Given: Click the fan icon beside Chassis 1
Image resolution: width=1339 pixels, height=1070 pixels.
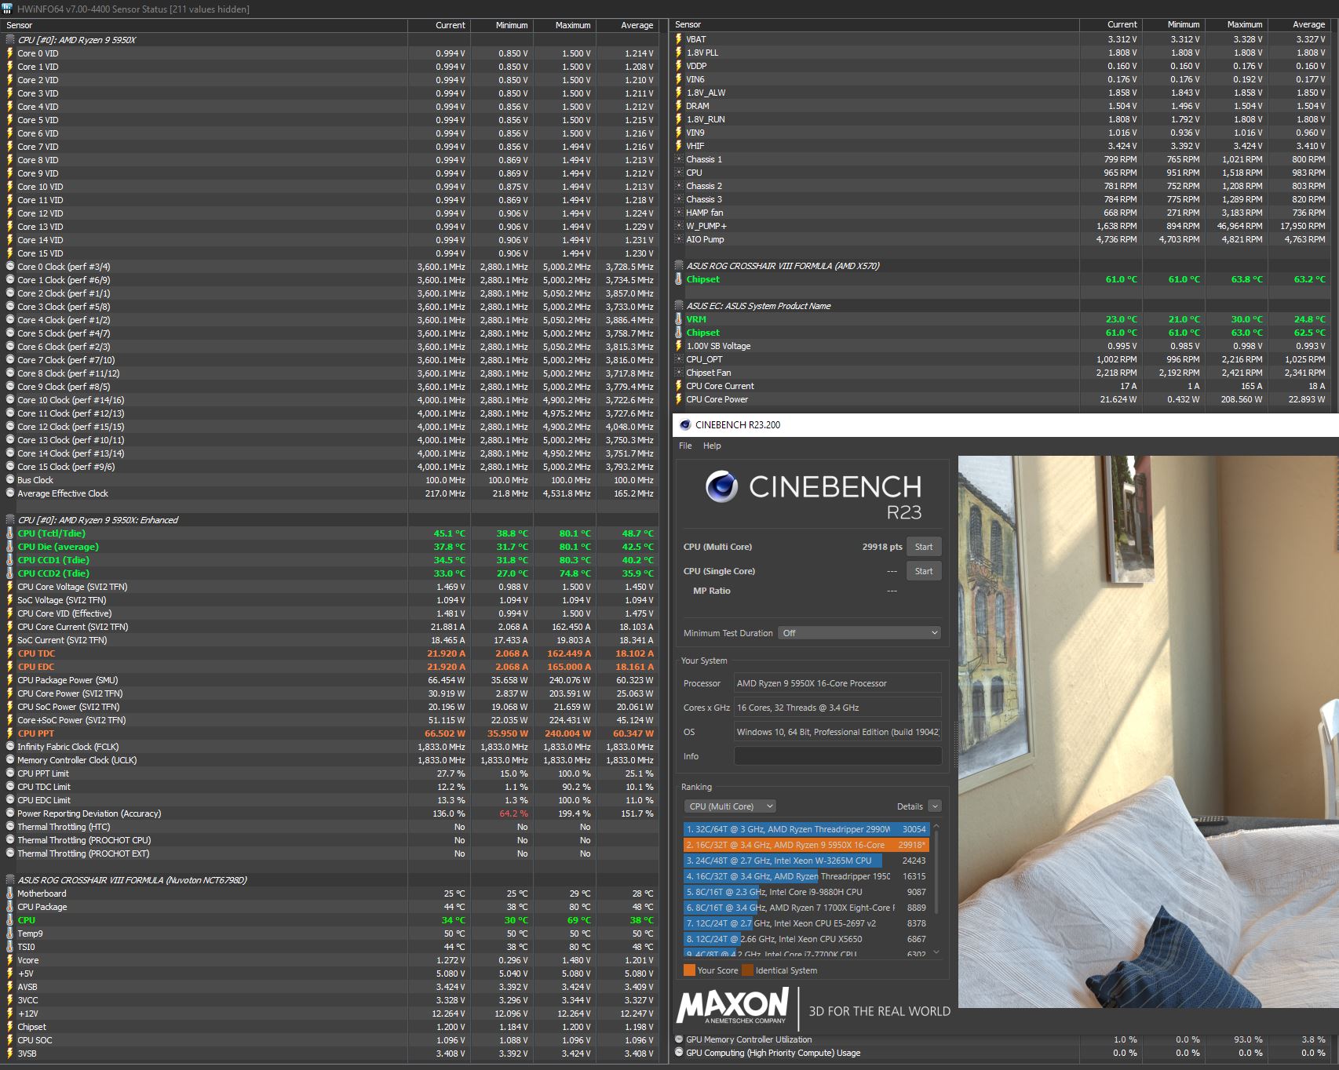Looking at the screenshot, I should 679,159.
